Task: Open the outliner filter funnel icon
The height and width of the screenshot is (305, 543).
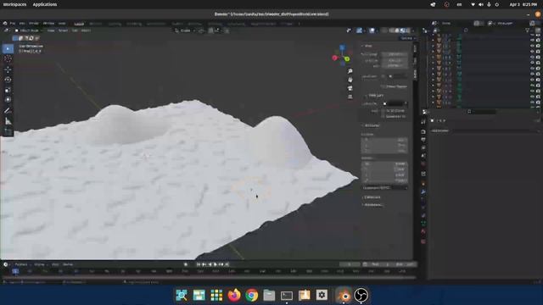Action: click(x=528, y=30)
